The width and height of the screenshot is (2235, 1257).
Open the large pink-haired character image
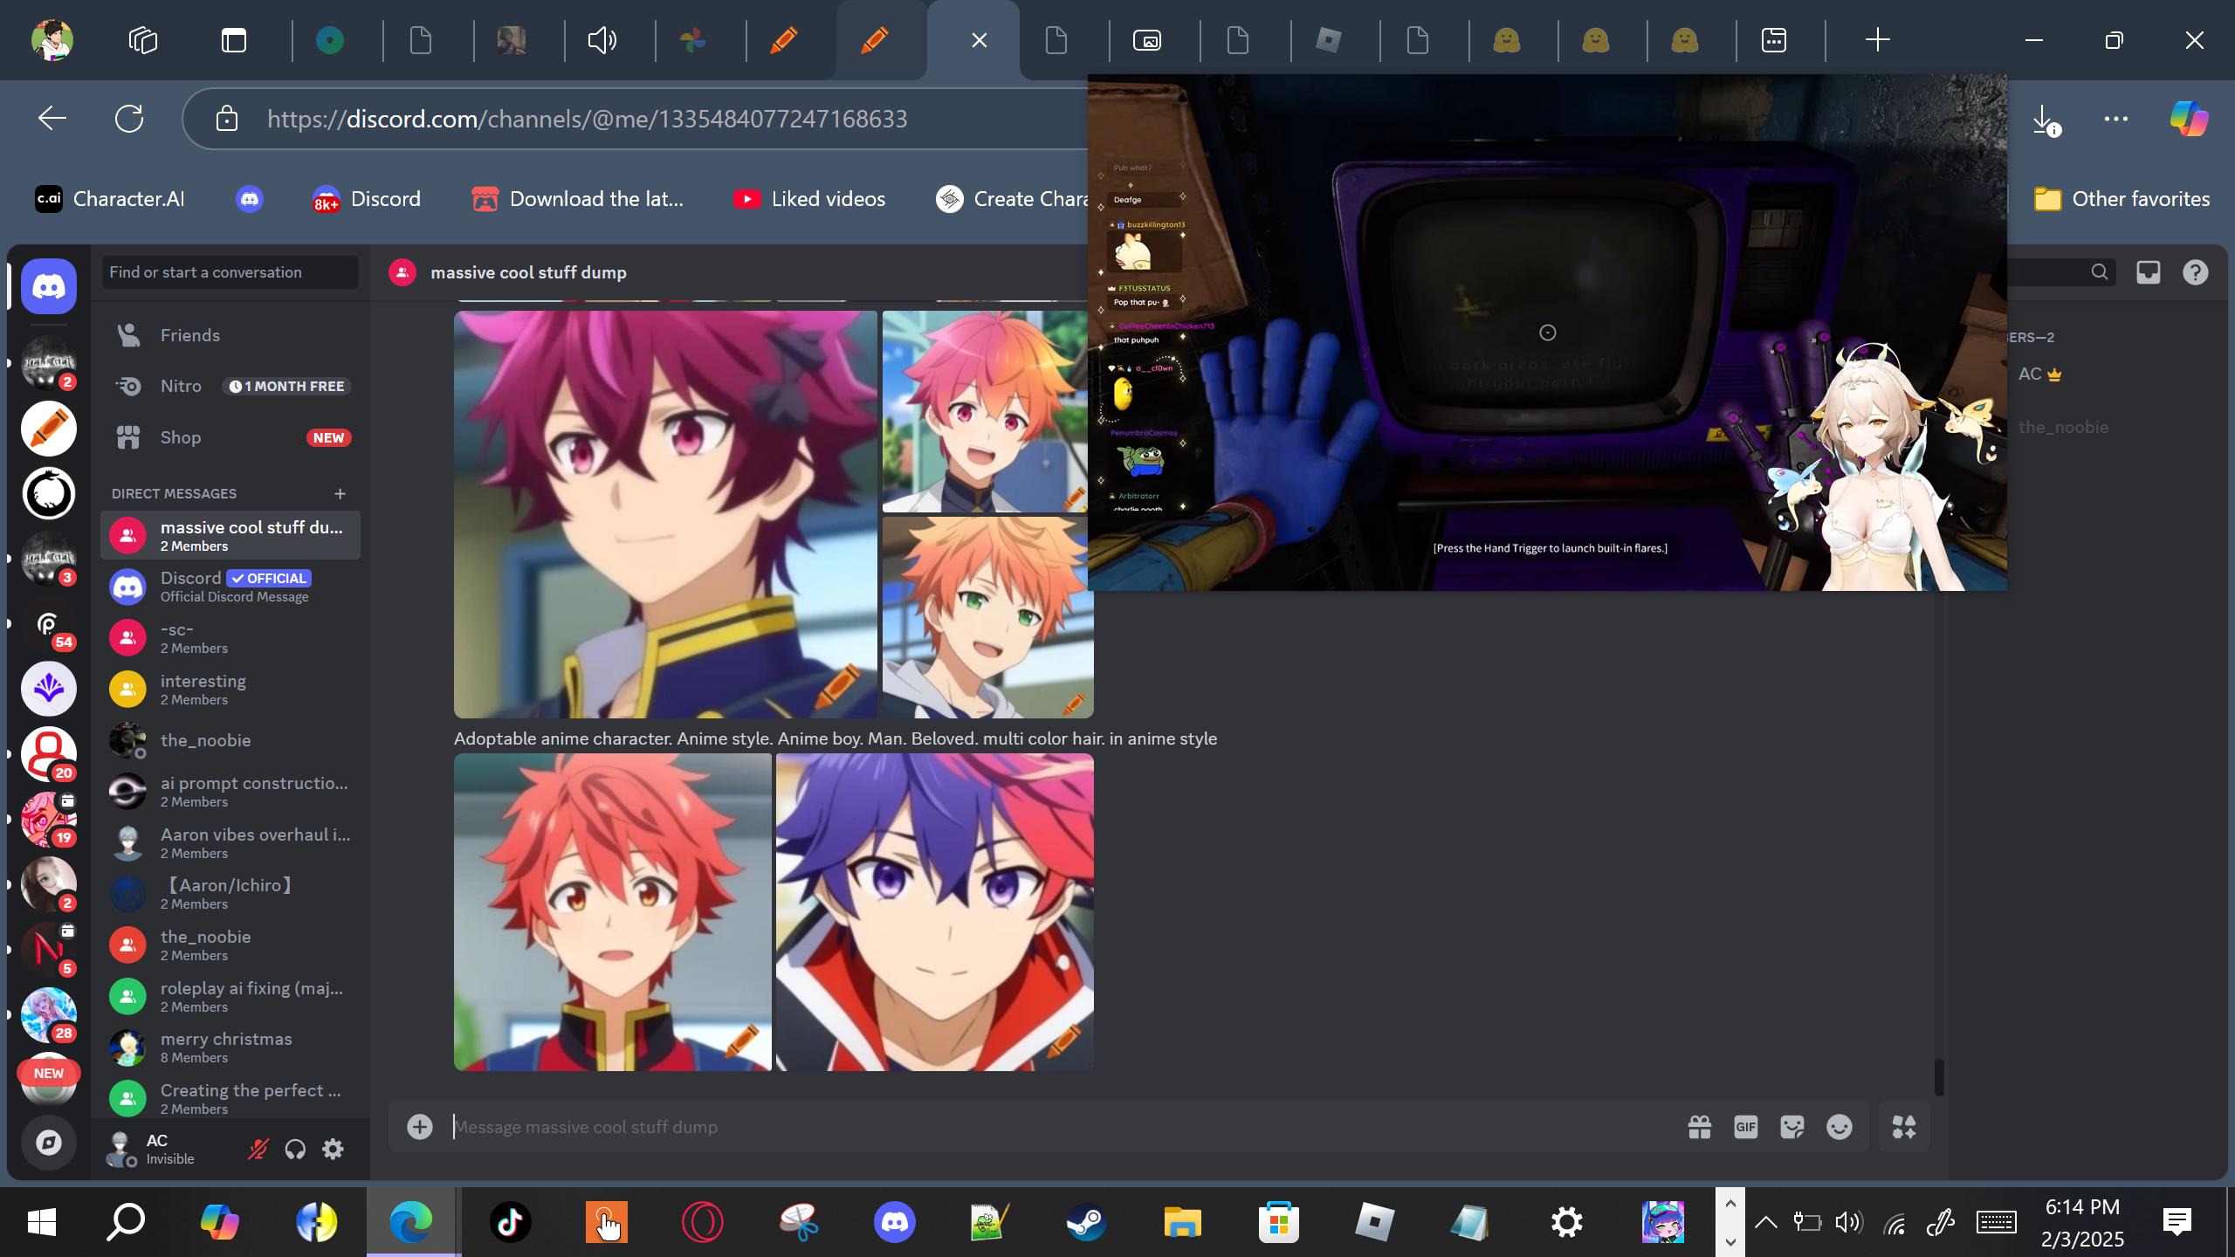665,514
